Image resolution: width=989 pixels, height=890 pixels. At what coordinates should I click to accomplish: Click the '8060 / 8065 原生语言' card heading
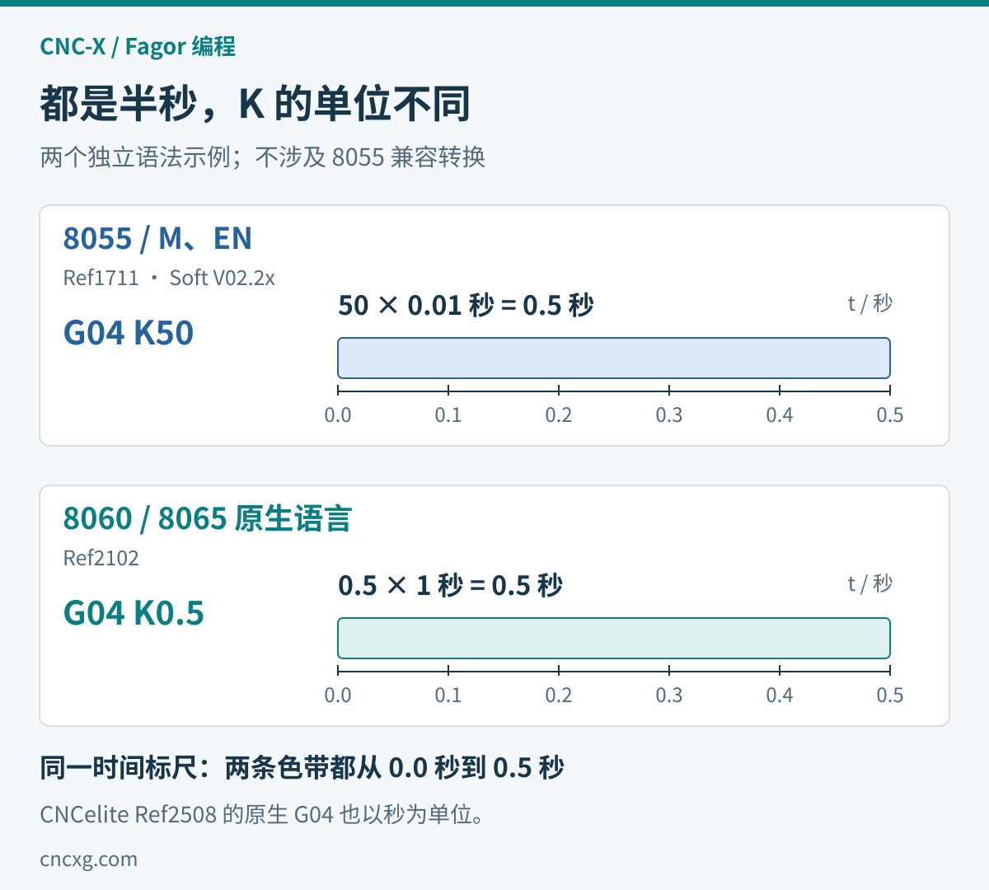(208, 518)
